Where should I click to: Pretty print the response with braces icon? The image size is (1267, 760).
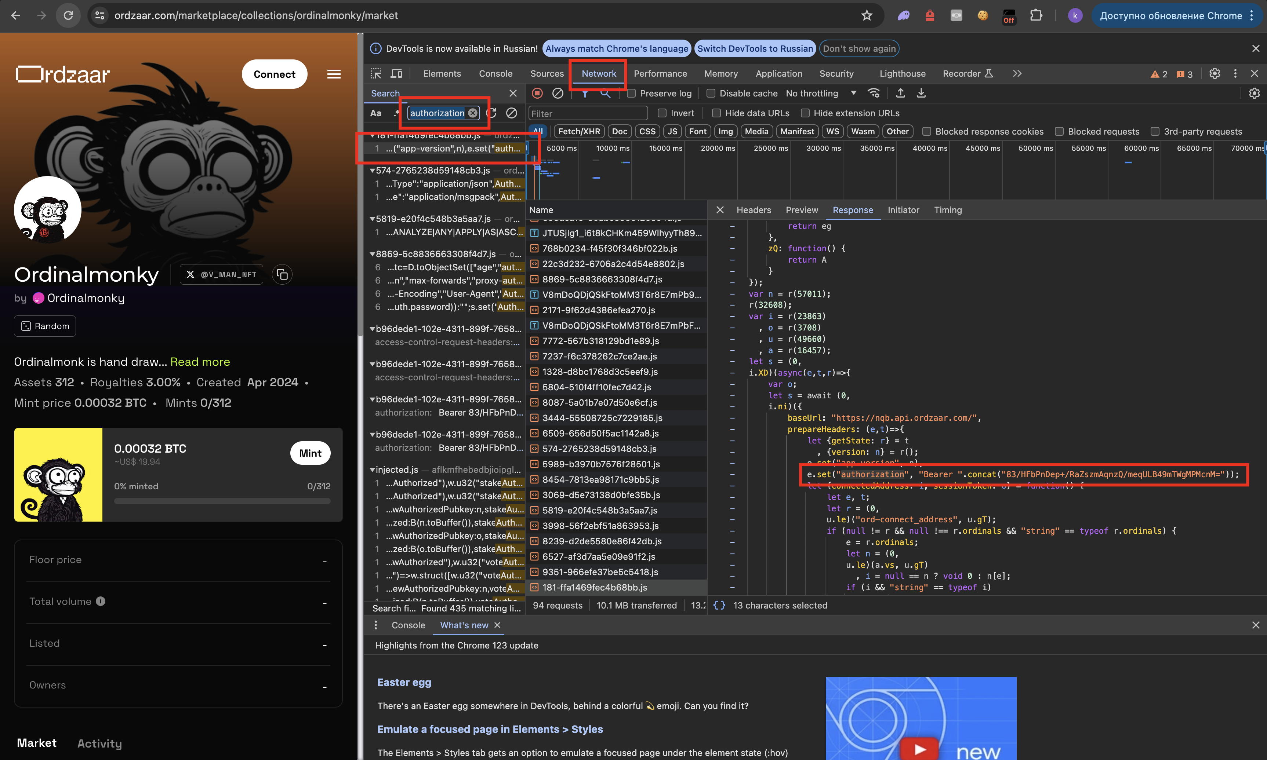pos(719,605)
